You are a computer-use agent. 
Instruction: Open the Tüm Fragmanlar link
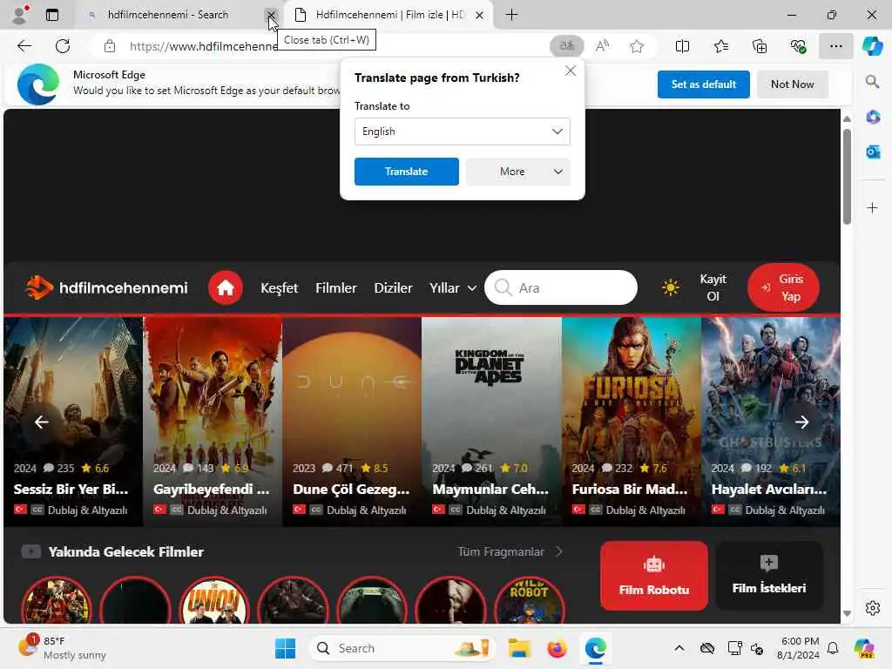[510, 551]
